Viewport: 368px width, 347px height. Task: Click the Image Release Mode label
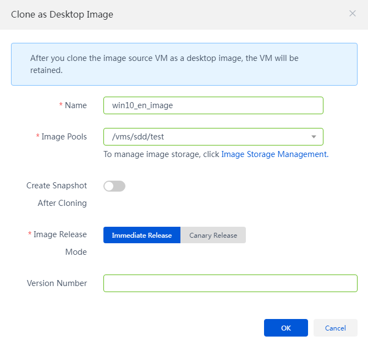60,243
